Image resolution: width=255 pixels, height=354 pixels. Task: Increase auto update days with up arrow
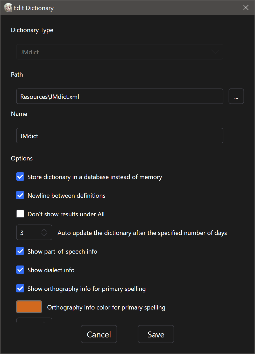pyautogui.click(x=44, y=230)
